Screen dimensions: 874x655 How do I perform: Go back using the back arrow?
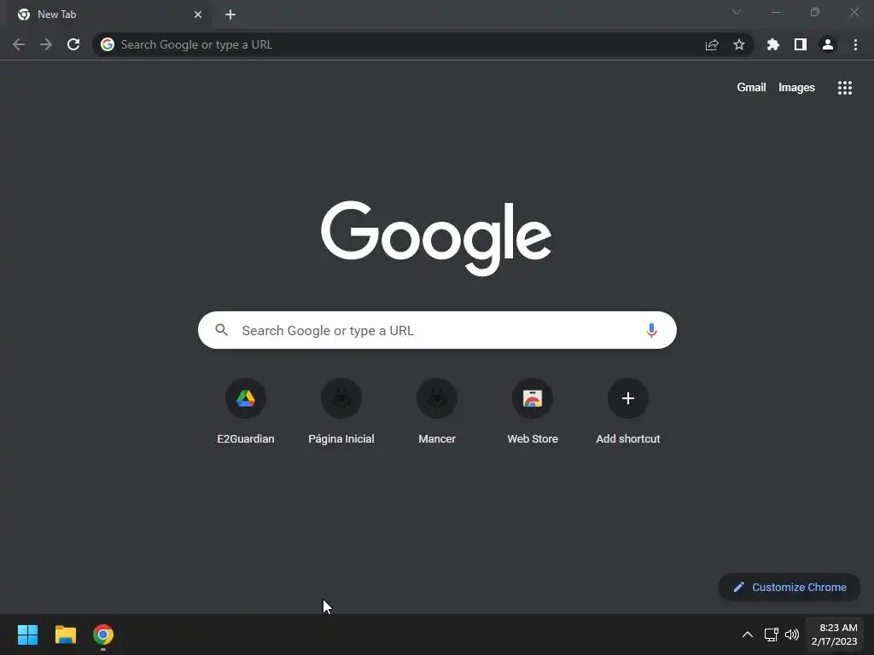[x=19, y=44]
